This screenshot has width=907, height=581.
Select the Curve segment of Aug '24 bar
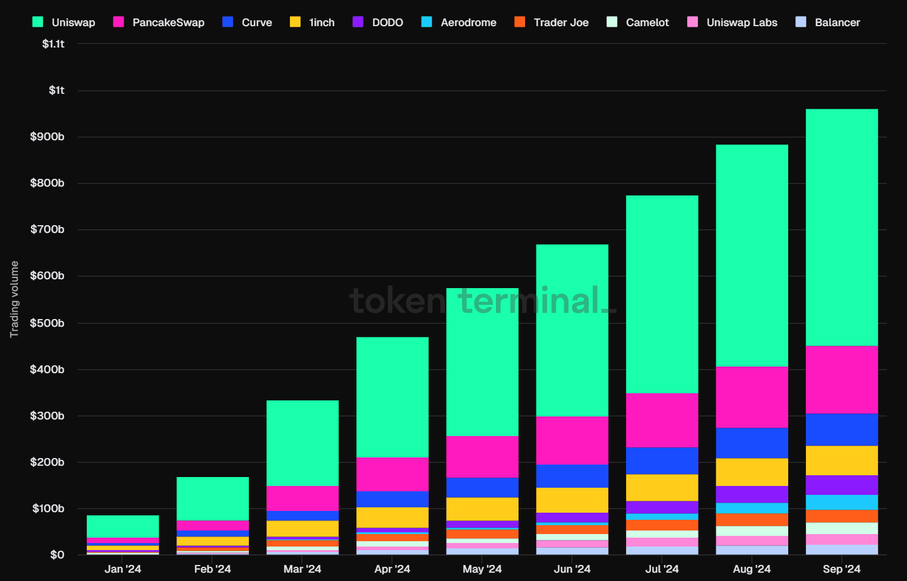[752, 443]
